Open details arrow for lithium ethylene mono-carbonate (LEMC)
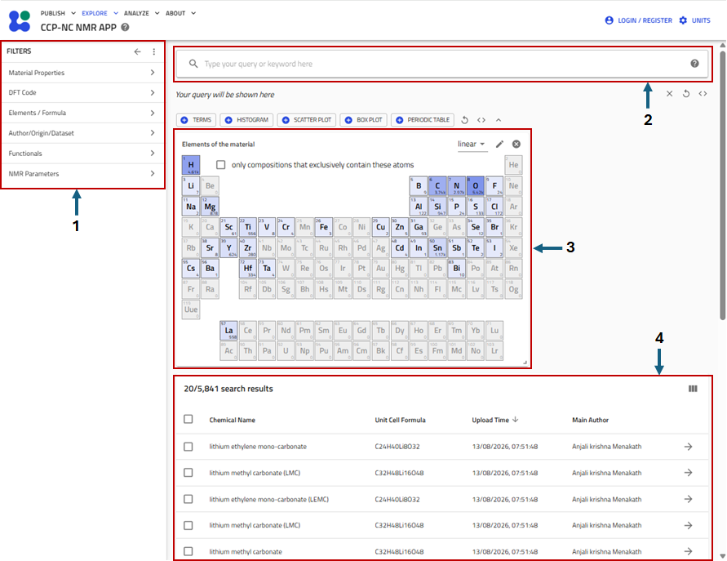 [688, 499]
